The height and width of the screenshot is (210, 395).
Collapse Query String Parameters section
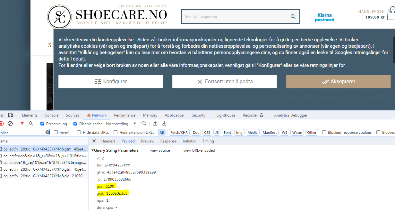point(93,150)
